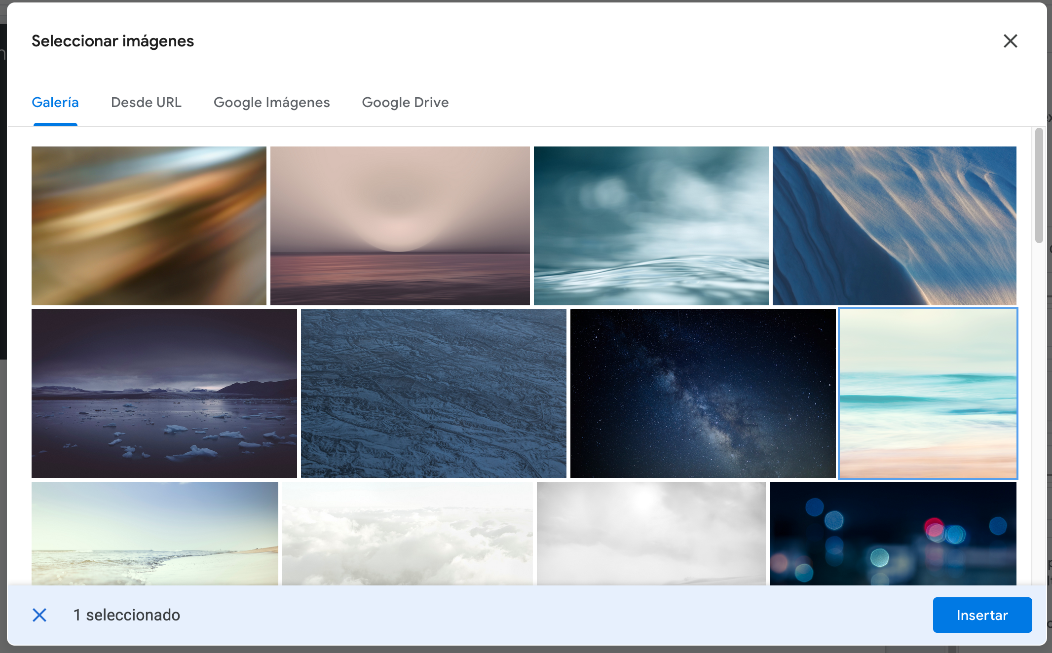1052x653 pixels.
Task: Pick the teal blurred water wave image
Action: 651,225
